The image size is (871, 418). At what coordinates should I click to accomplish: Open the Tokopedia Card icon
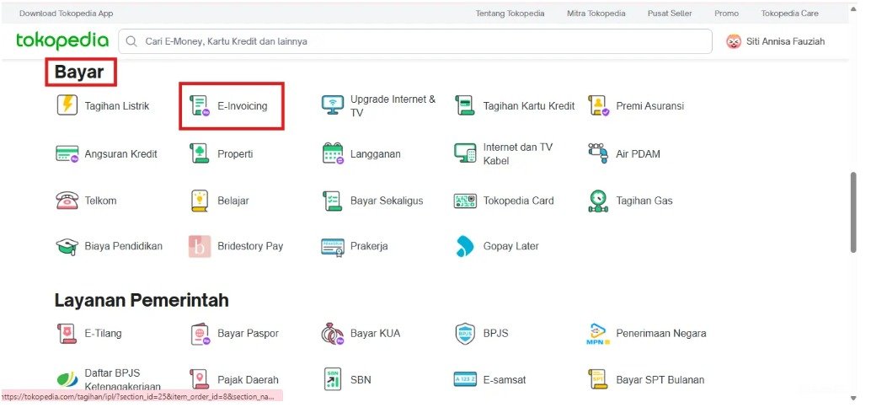click(x=465, y=201)
